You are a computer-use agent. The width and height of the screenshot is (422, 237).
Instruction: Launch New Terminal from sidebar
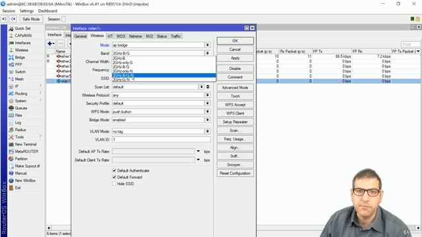25,144
